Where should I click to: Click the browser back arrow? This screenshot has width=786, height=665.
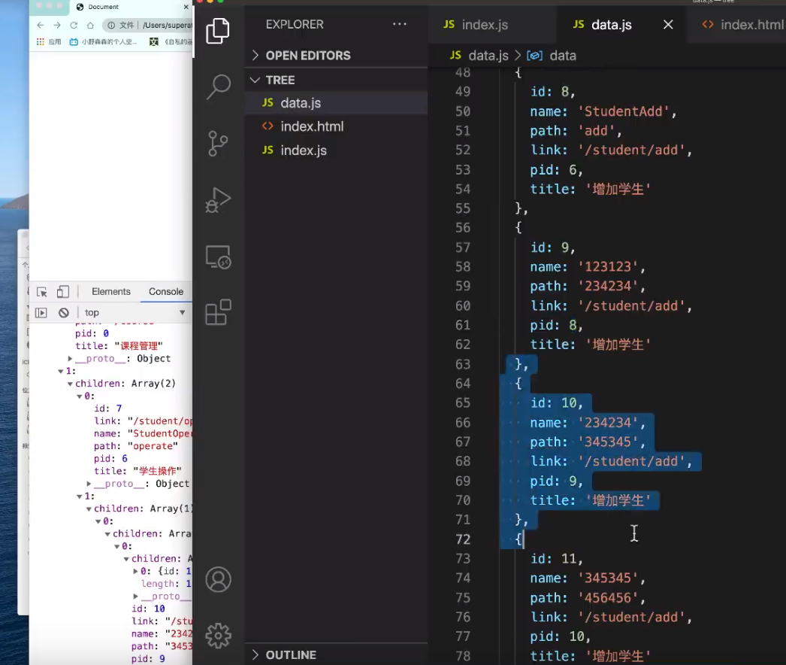pos(41,25)
